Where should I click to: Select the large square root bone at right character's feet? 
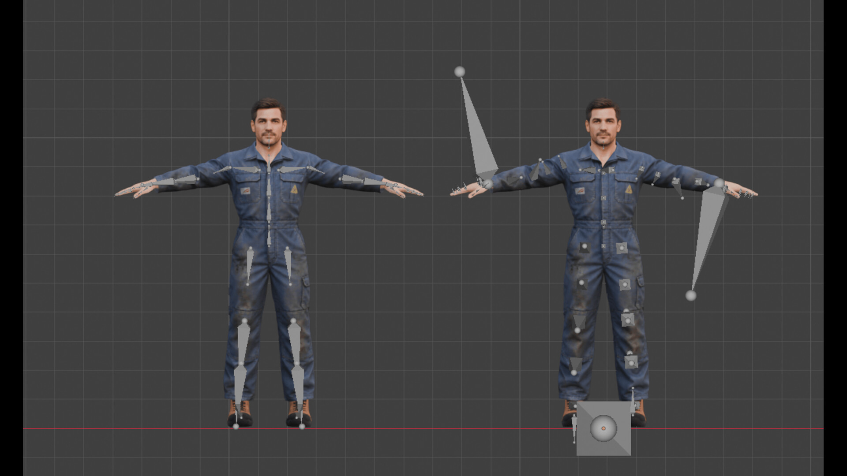(603, 428)
